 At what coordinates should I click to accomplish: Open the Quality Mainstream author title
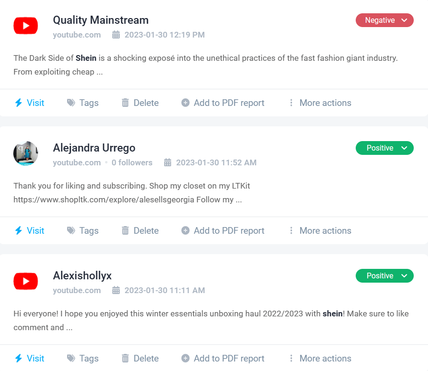coord(101,20)
